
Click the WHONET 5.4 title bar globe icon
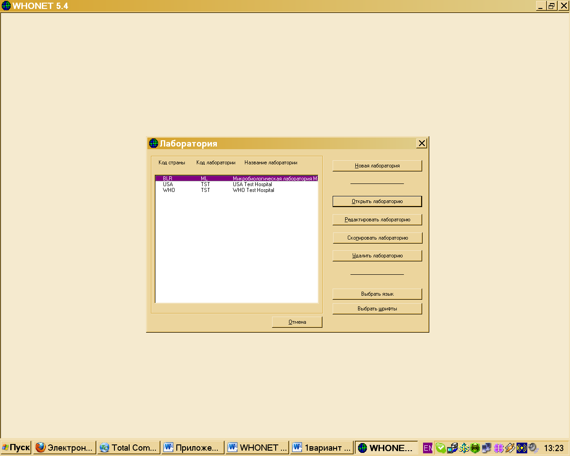6,6
